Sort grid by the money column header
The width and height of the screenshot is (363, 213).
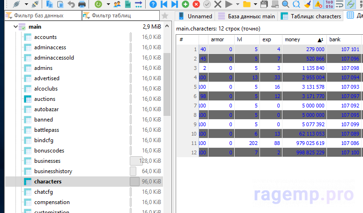(x=300, y=39)
